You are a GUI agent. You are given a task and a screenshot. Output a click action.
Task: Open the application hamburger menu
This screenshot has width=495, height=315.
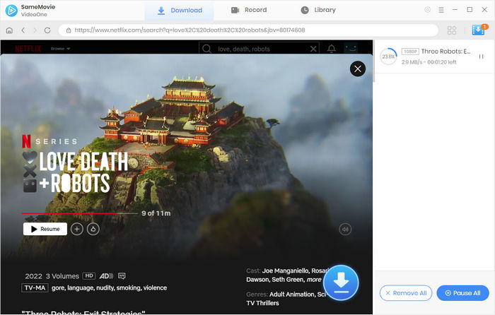point(442,10)
